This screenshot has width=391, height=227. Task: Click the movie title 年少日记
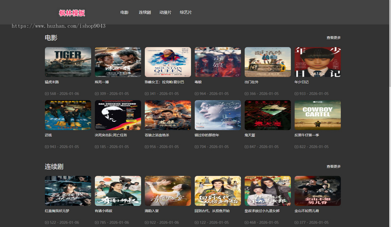pos(301,82)
